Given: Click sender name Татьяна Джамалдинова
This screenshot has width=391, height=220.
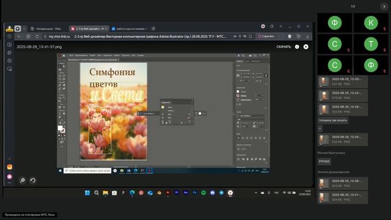Looking at the screenshot, I should (x=333, y=172).
